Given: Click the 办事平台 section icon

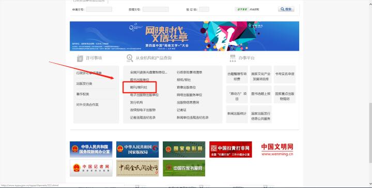Looking at the screenshot, I should 233,58.
